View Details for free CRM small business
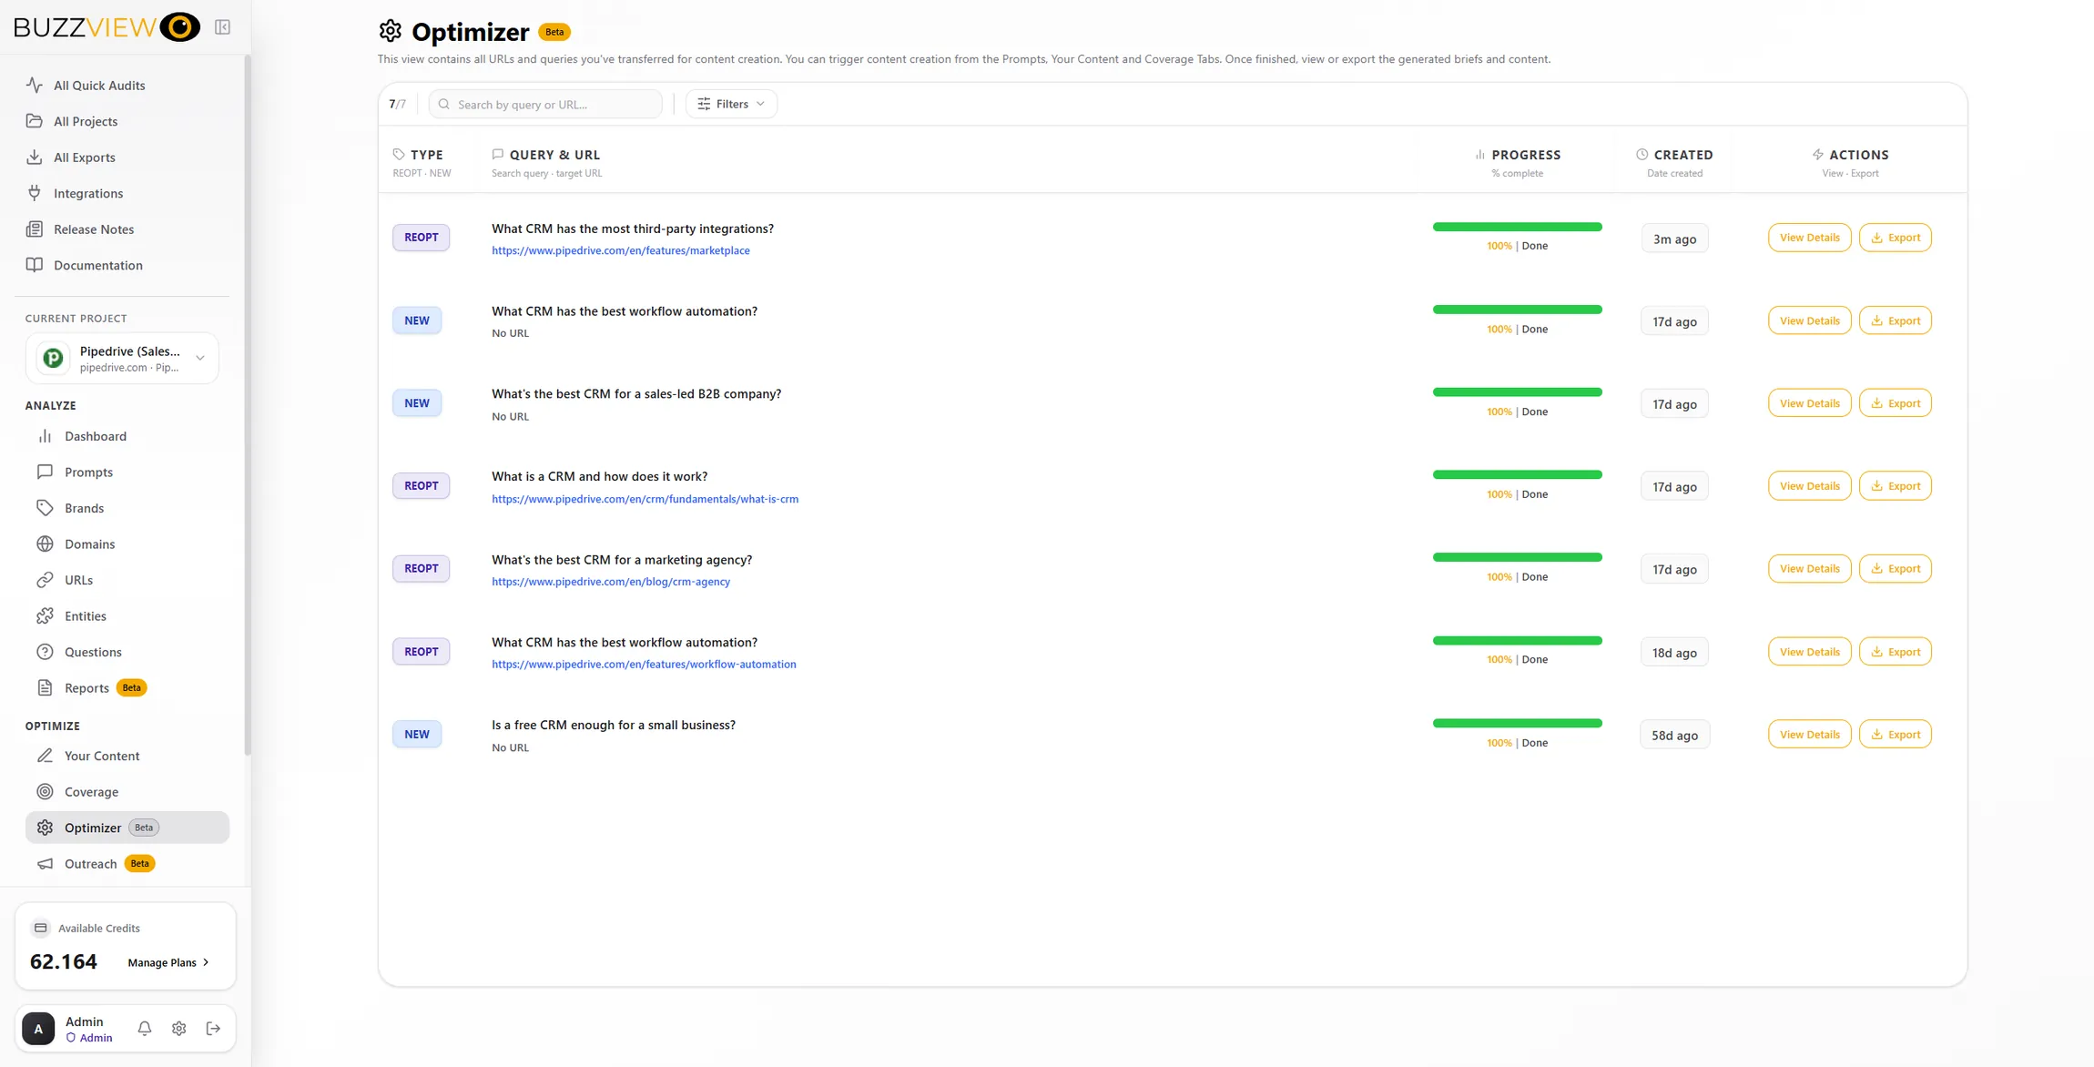2094x1067 pixels. coord(1809,735)
